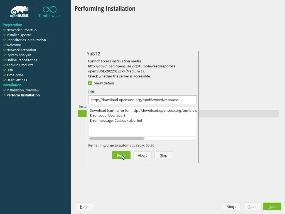Select Network Autosetup step in sidebar
This screenshot has width=285, height=214.
click(x=21, y=30)
